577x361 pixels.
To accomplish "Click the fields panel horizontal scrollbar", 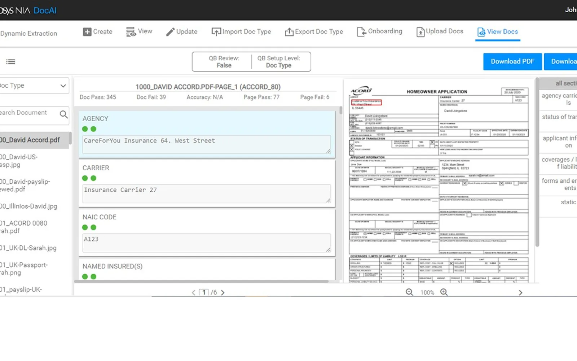I will tap(201, 281).
